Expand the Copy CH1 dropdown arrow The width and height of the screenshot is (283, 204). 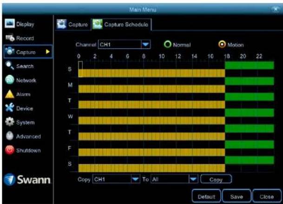pyautogui.click(x=135, y=179)
